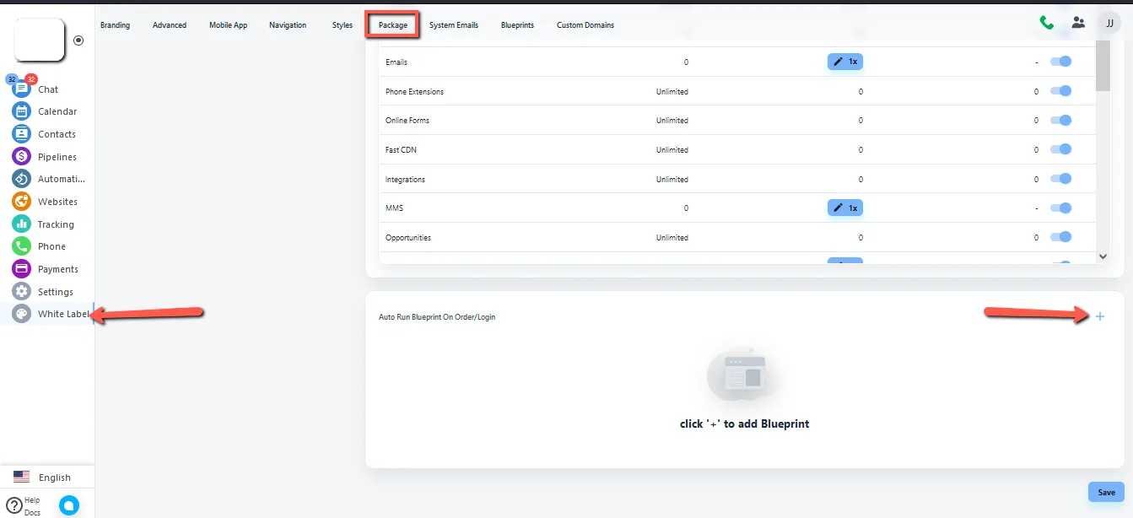Image resolution: width=1133 pixels, height=518 pixels.
Task: Click the 'Tracking' sidebar label
Action: click(x=56, y=224)
